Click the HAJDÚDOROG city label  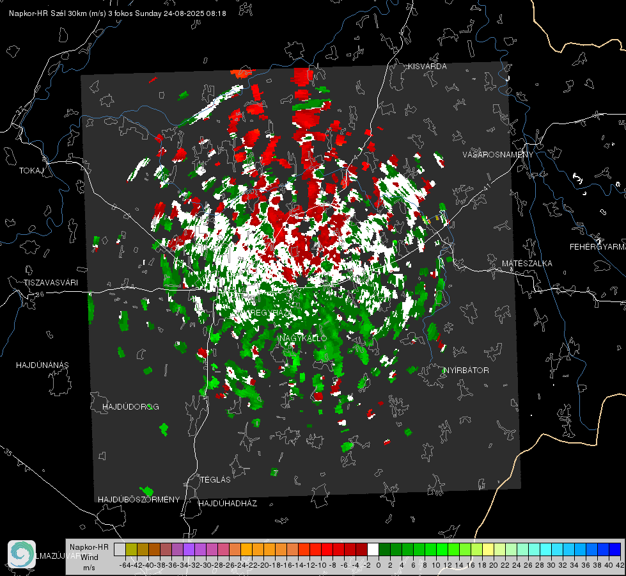click(x=130, y=407)
